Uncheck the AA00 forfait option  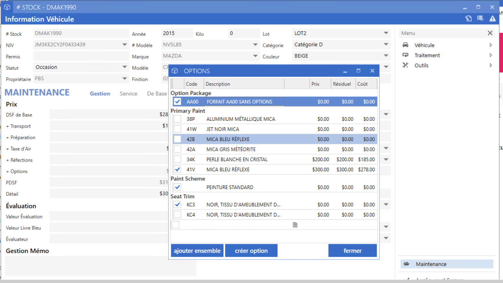click(x=177, y=101)
